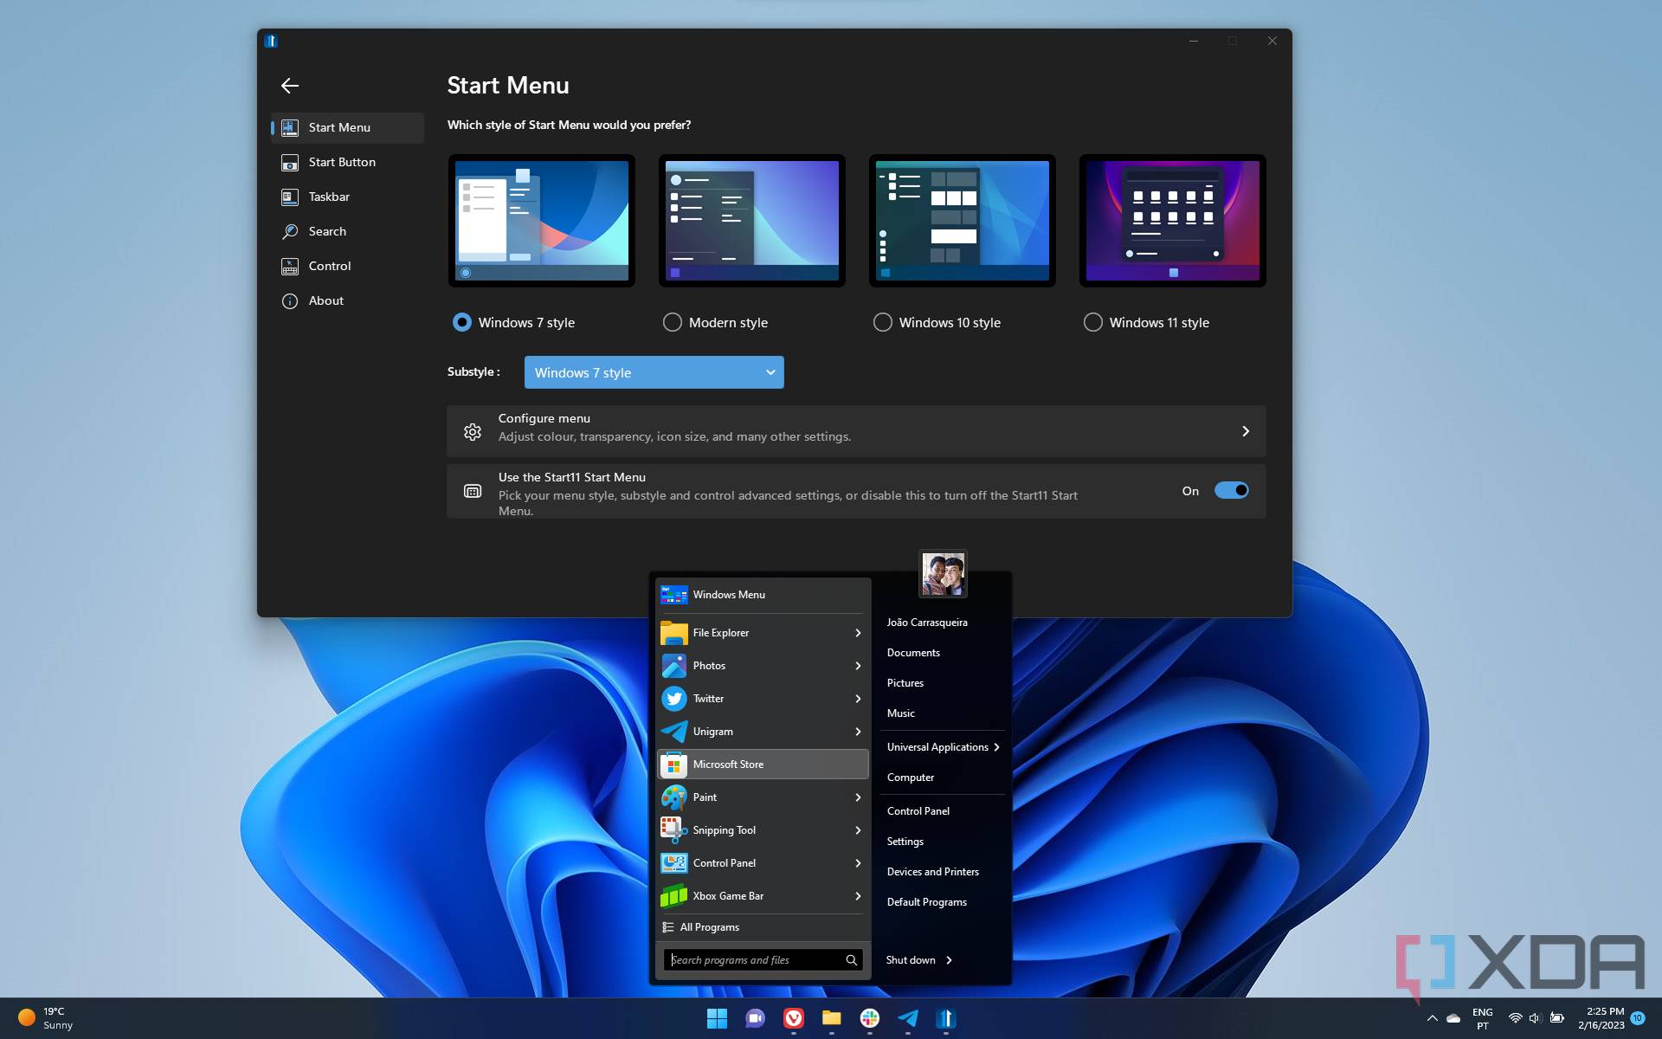Open Start Button settings in sidebar
Image resolution: width=1662 pixels, height=1039 pixels.
347,162
